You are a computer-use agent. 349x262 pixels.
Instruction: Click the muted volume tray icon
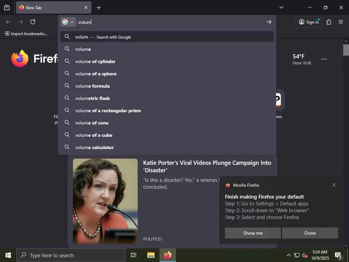(x=305, y=255)
